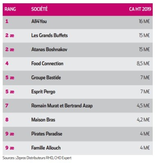Viewport: 156px width, 163px height.
Task: Click the CA HT 2019 column header
Action: [x=140, y=9]
